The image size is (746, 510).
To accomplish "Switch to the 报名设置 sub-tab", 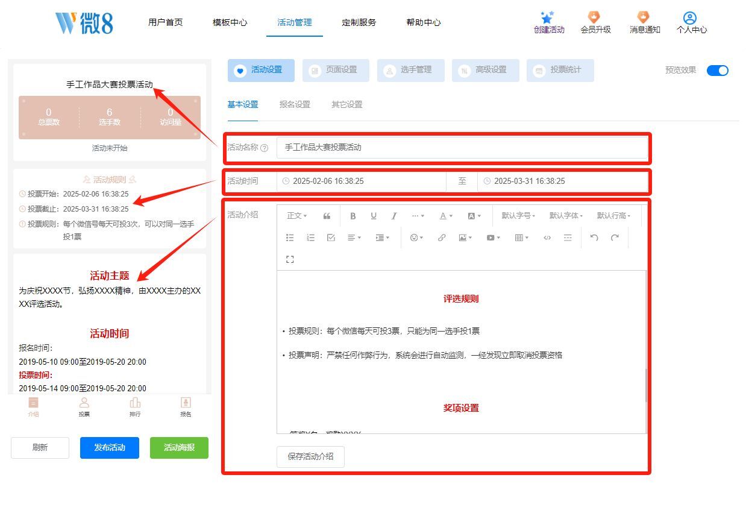I will tap(295, 105).
